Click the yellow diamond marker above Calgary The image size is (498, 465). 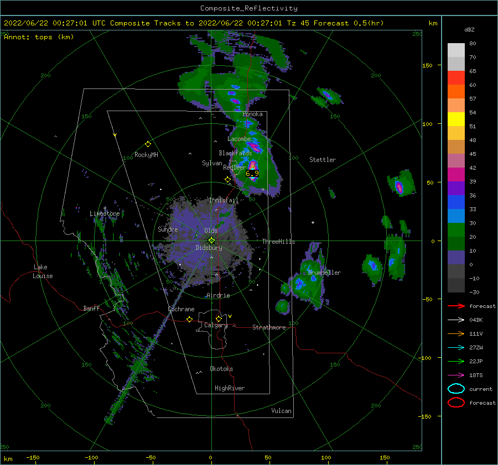pyautogui.click(x=219, y=318)
